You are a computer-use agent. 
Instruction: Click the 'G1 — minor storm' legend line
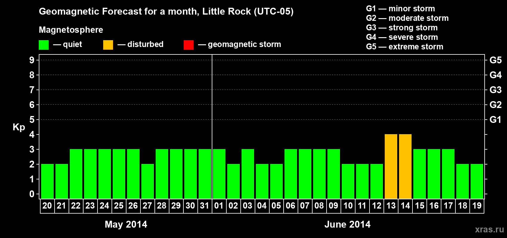401,9
